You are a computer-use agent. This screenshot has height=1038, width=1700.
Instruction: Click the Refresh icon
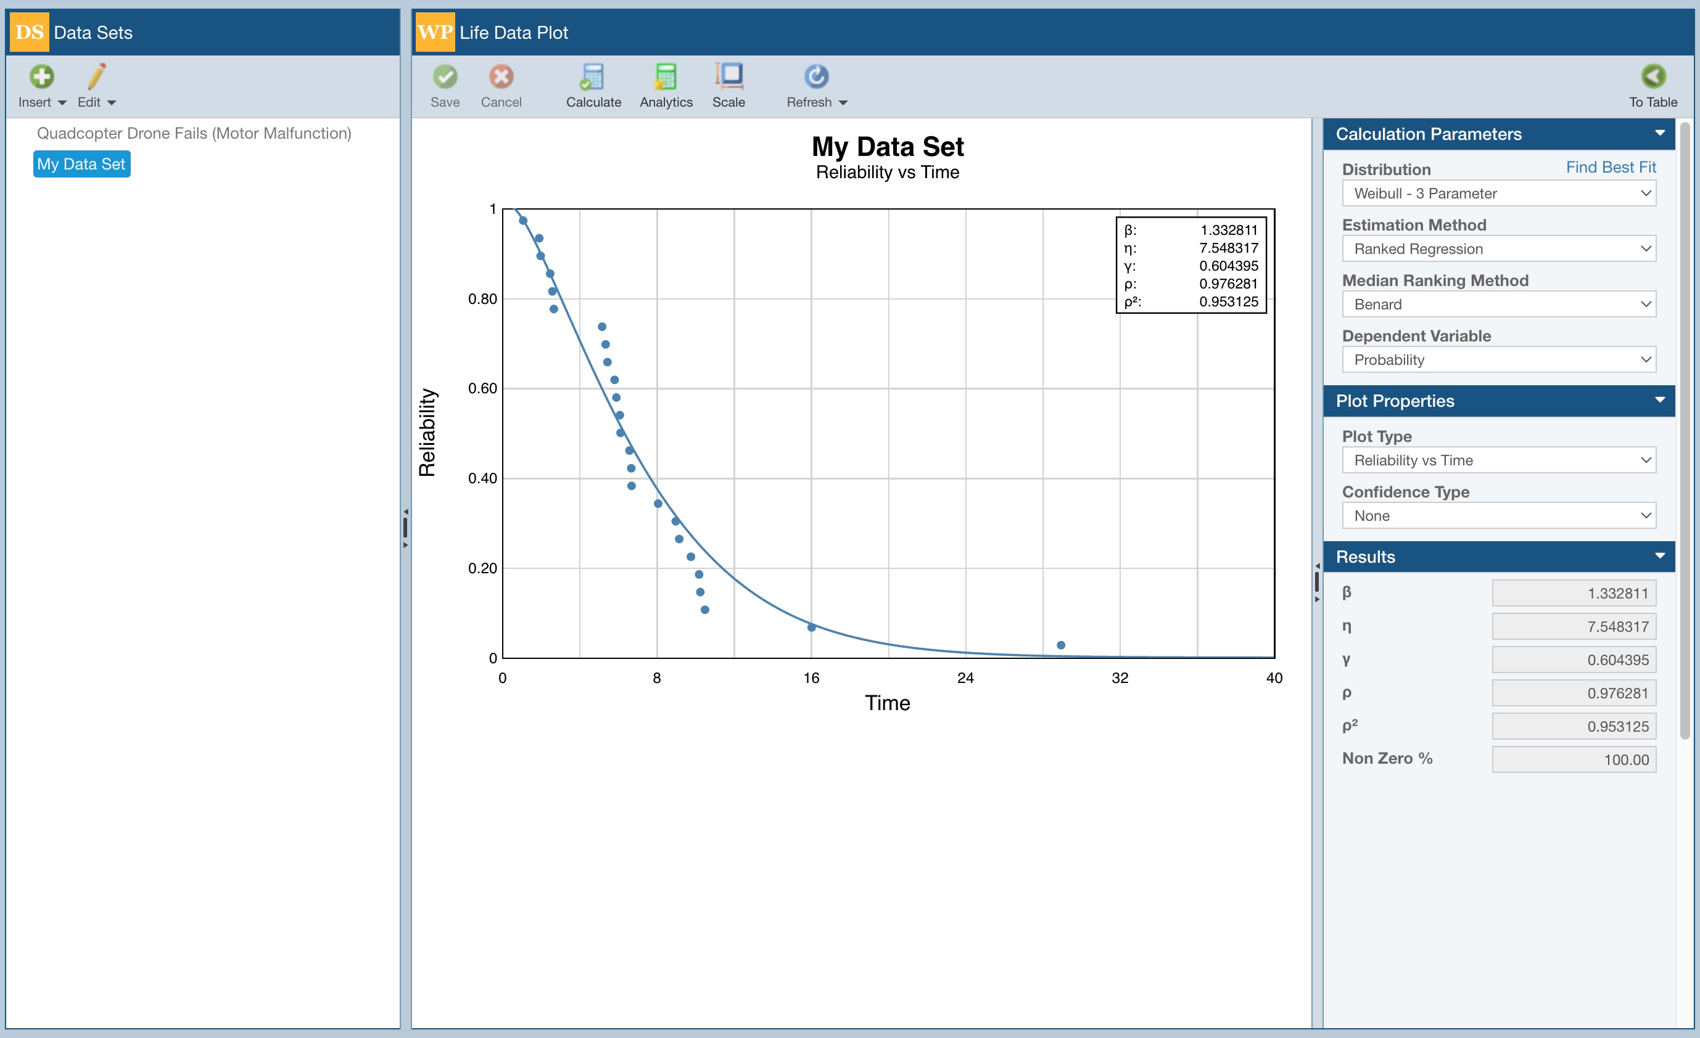pyautogui.click(x=815, y=76)
